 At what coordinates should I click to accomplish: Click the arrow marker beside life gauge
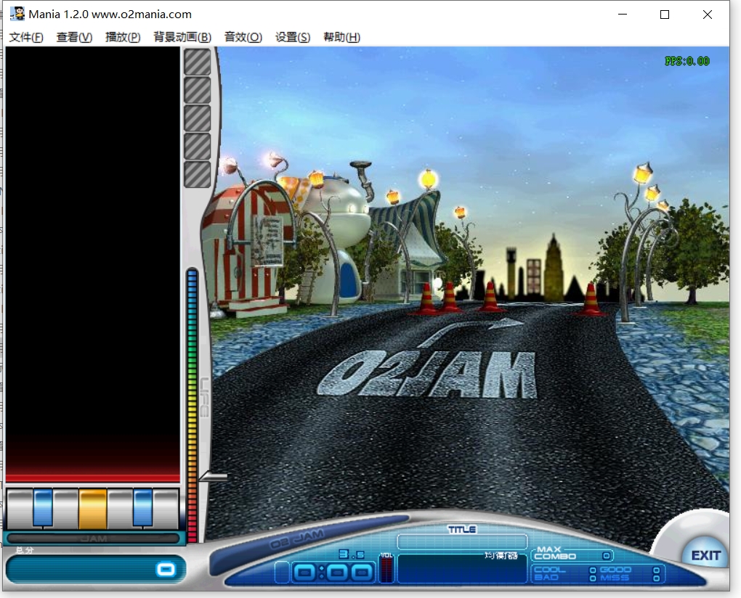point(213,477)
